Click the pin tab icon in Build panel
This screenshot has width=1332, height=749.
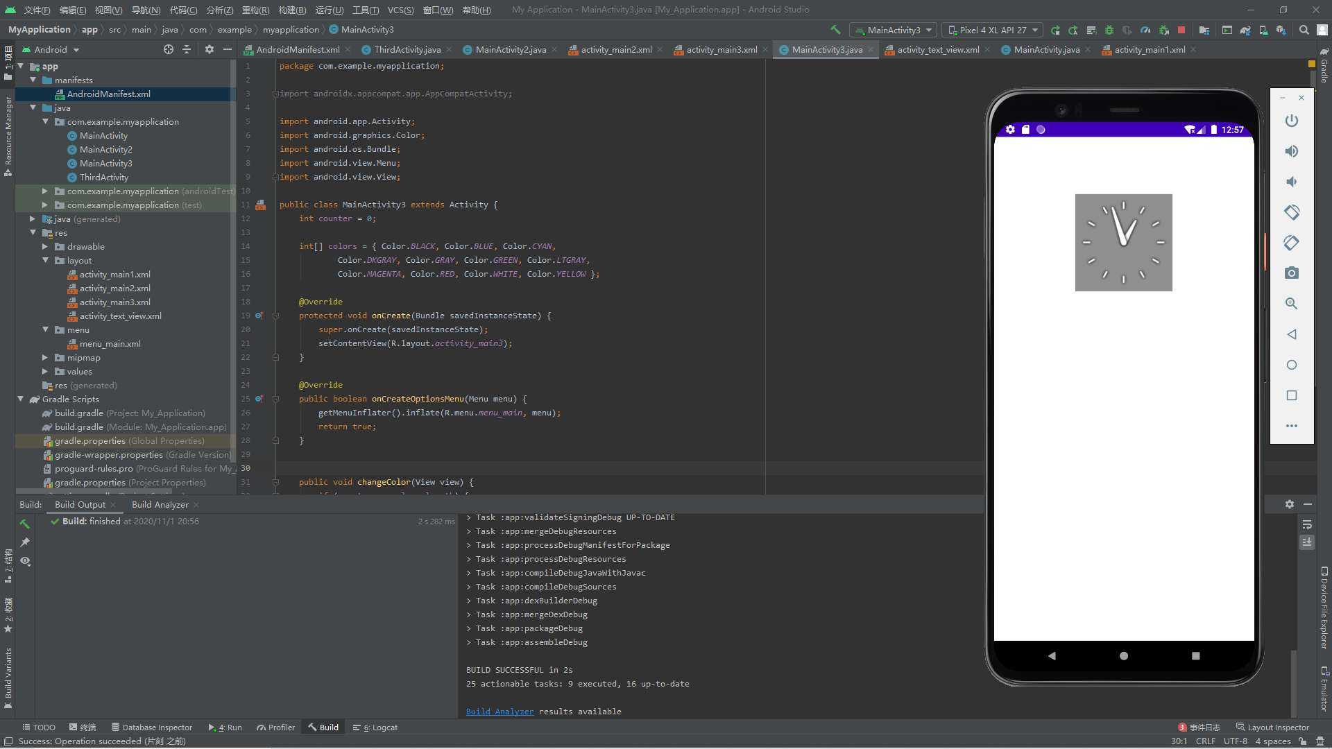tap(25, 542)
